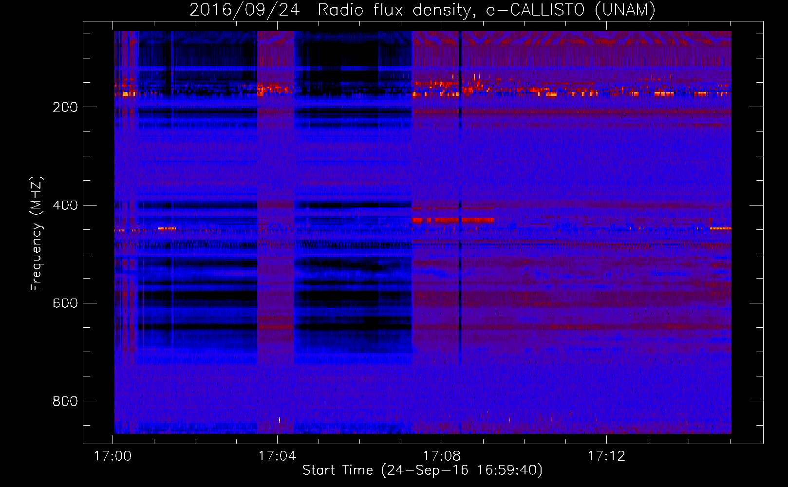Click the bright red band just below 400 MHz
Viewport: 788px width, 487px height.
click(x=453, y=221)
